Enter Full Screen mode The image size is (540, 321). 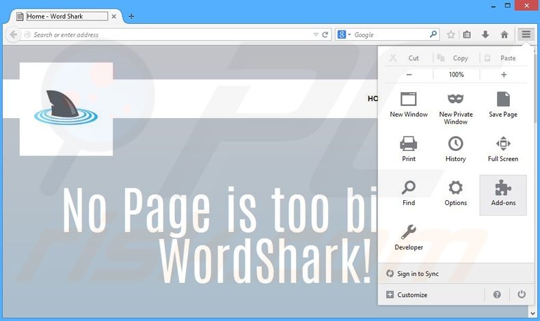pyautogui.click(x=503, y=150)
